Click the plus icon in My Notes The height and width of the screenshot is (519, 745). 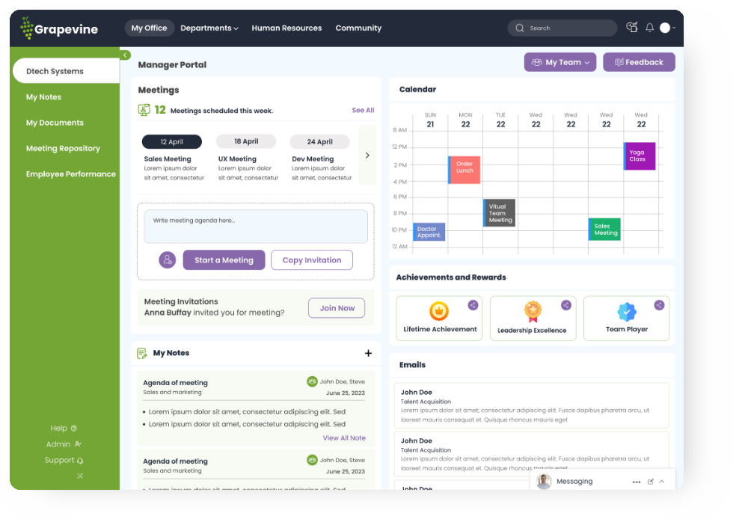[368, 353]
